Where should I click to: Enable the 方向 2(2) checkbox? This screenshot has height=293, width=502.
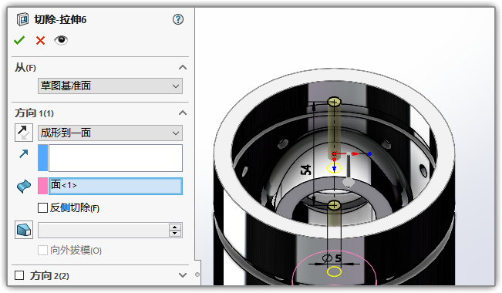(19, 275)
